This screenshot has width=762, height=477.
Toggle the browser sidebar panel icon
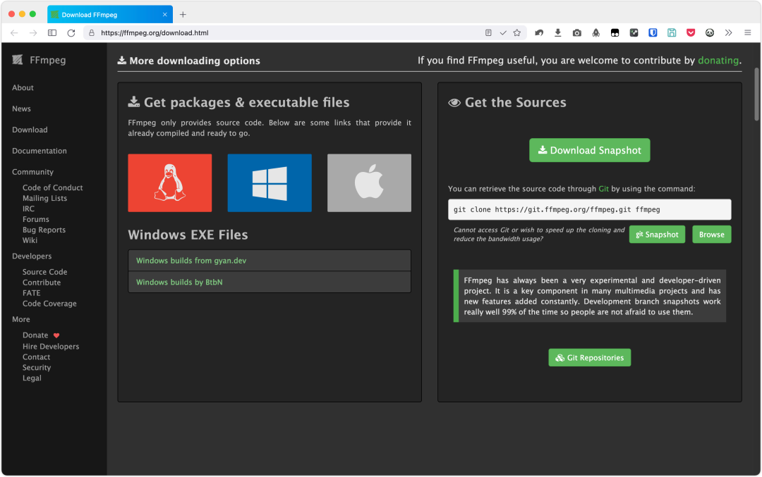click(52, 33)
